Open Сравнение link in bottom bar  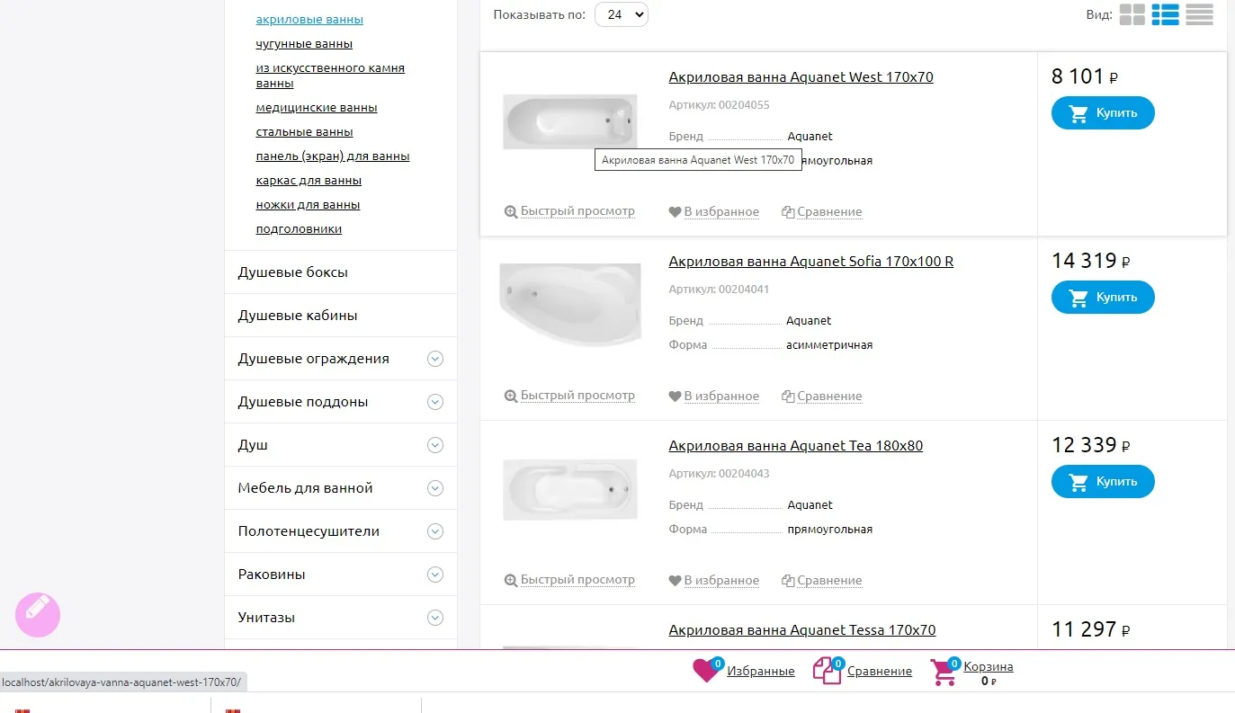pos(880,672)
